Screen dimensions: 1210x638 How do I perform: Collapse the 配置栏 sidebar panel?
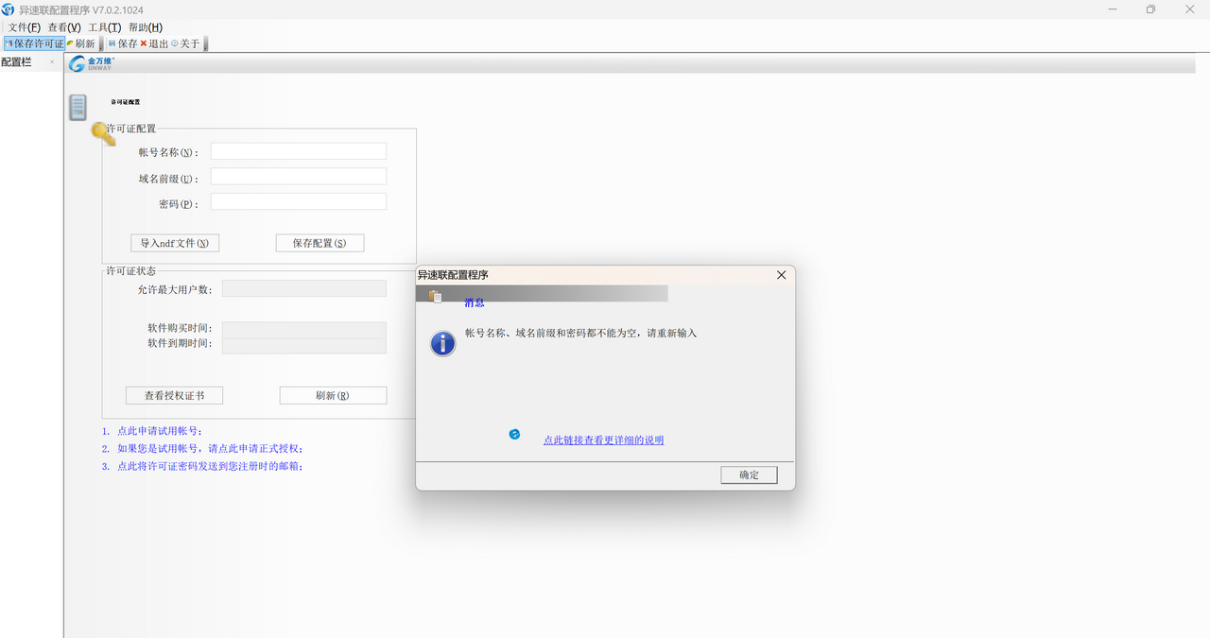click(52, 61)
